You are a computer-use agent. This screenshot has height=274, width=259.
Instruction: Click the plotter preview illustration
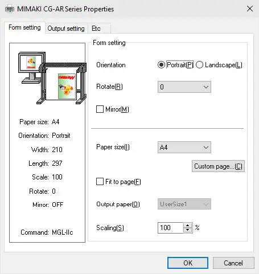click(52, 78)
